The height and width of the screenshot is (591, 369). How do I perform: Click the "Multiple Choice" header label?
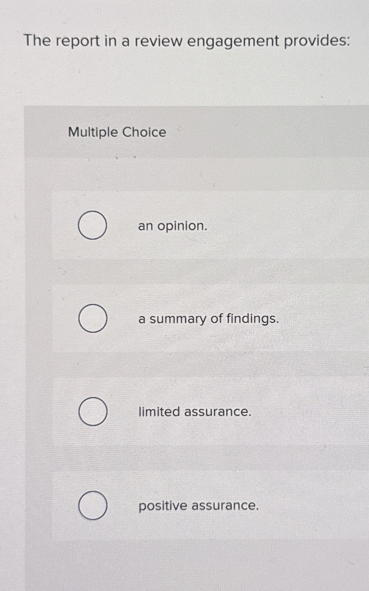116,132
